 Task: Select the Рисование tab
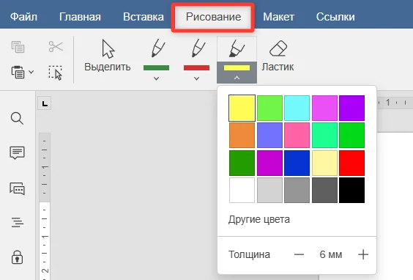pyautogui.click(x=213, y=17)
